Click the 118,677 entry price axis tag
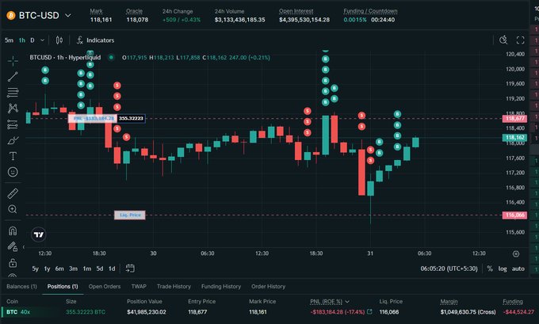 click(x=514, y=119)
